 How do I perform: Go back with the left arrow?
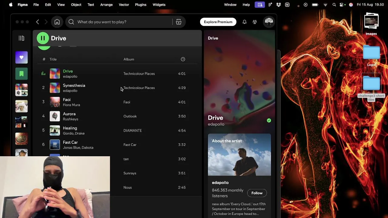tap(38, 22)
